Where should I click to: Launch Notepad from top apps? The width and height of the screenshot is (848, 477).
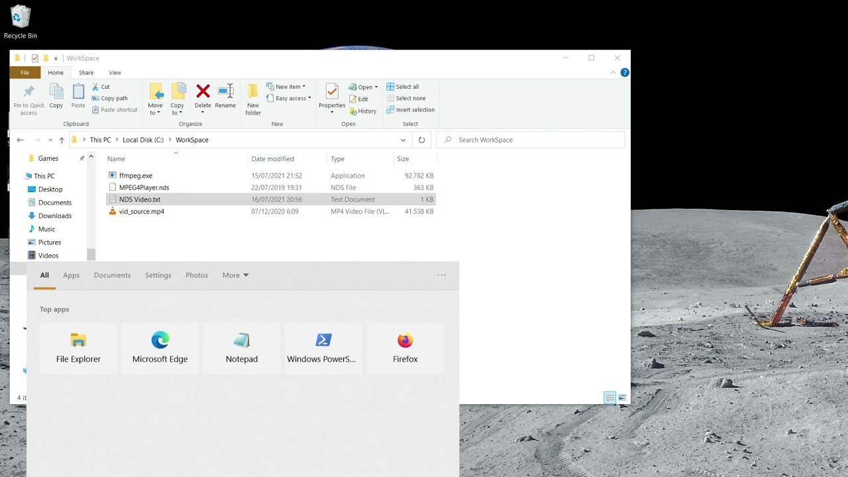(242, 348)
